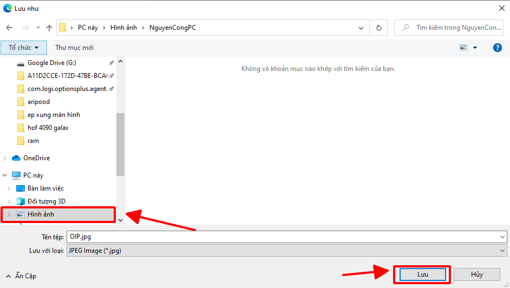Open help with the question mark icon
Image resolution: width=510 pixels, height=288 pixels.
coord(498,48)
